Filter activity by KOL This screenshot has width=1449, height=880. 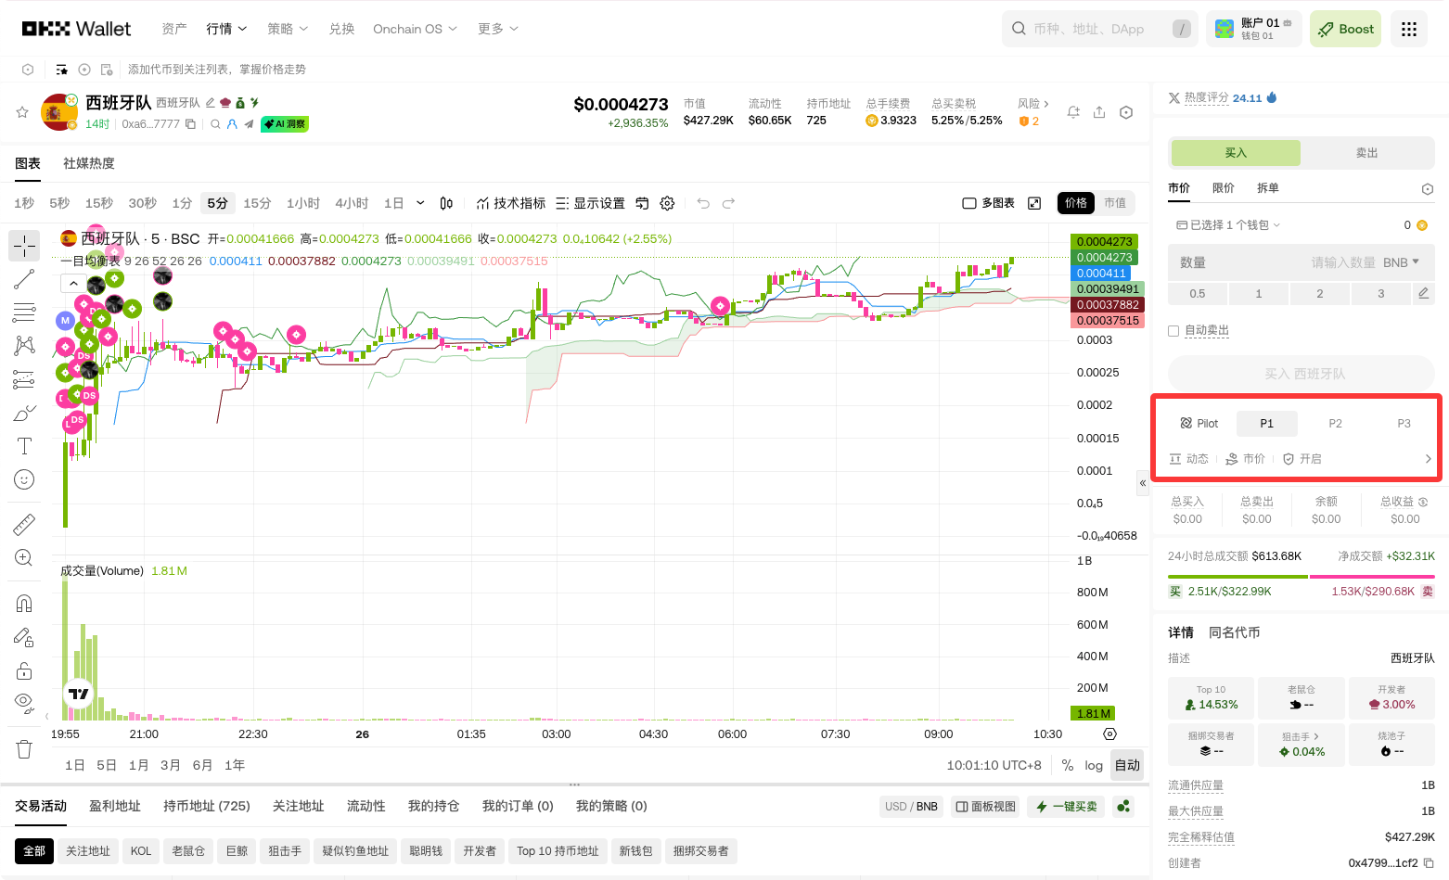click(141, 851)
